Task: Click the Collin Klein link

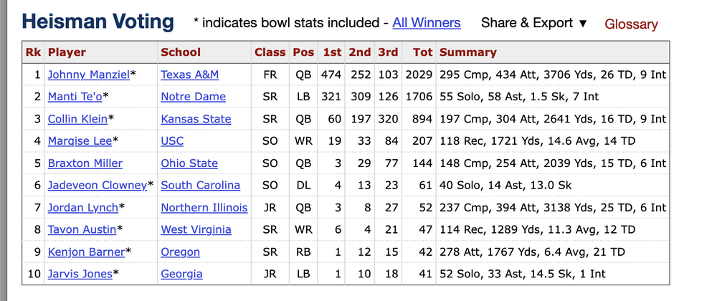Action: tap(77, 119)
